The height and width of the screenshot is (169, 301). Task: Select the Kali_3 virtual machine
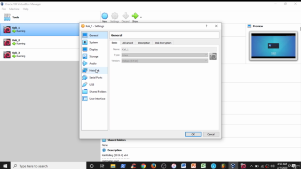point(40,54)
